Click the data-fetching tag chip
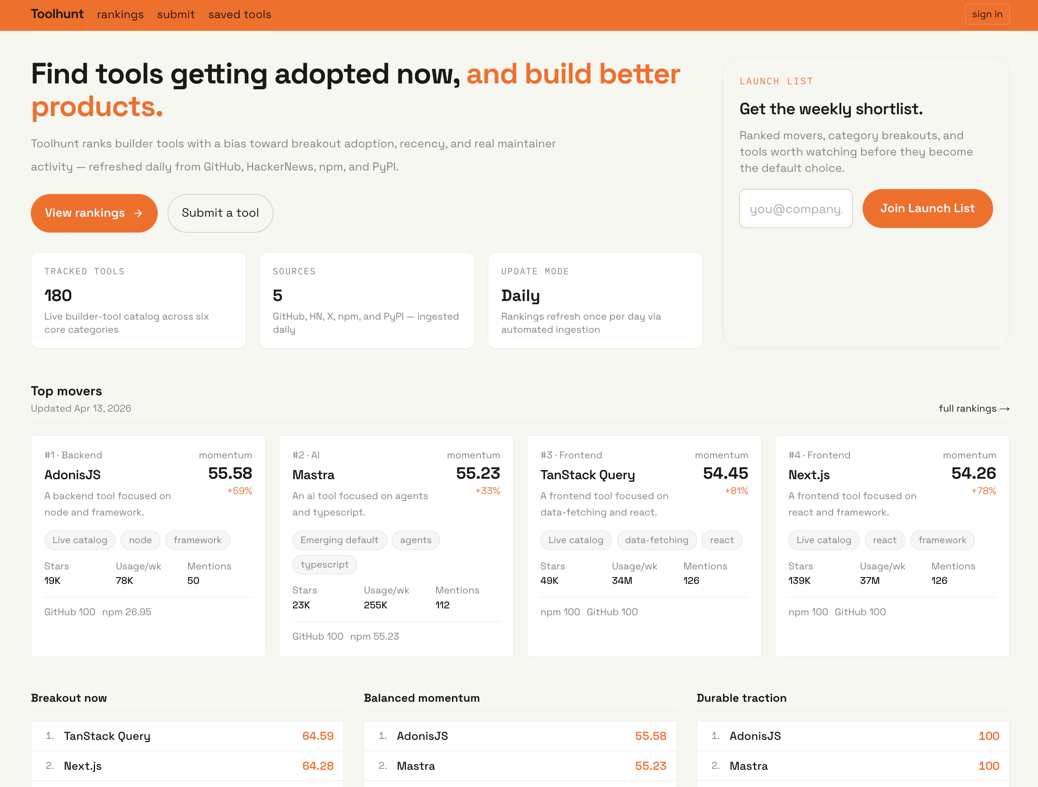 click(656, 540)
